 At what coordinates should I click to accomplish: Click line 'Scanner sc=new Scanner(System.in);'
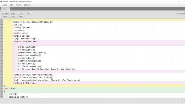coord(34,22)
